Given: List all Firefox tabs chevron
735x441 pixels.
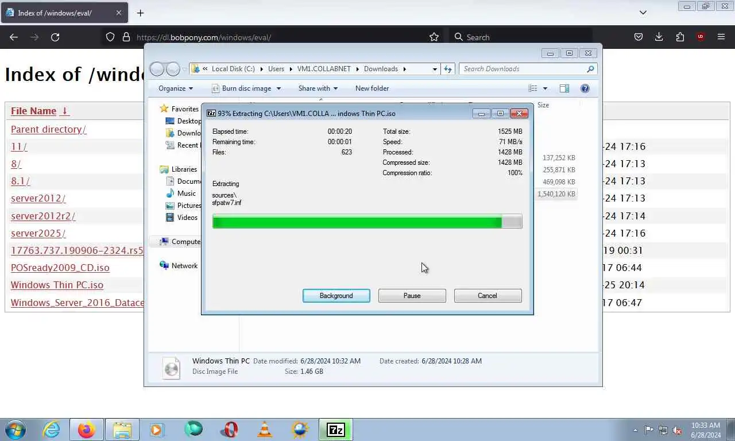Looking at the screenshot, I should 643,13.
